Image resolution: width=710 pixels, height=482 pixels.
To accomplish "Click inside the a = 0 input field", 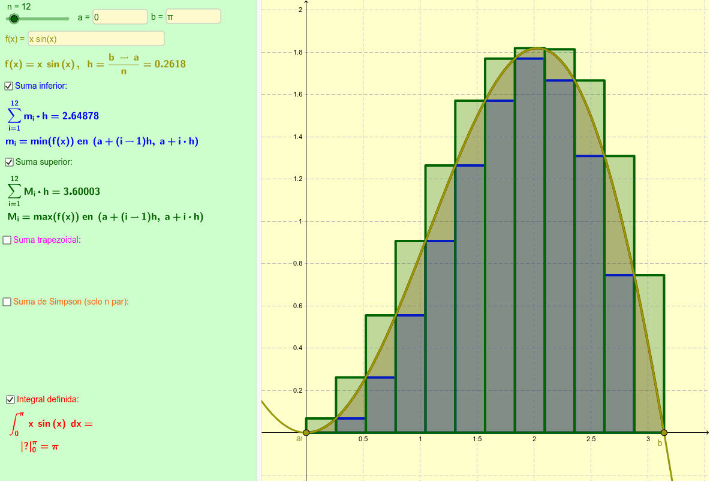I will coord(120,17).
